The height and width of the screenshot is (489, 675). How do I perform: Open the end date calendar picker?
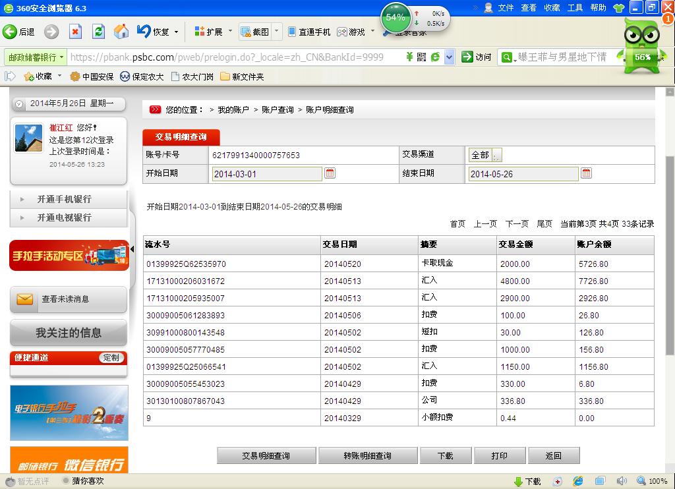point(586,173)
